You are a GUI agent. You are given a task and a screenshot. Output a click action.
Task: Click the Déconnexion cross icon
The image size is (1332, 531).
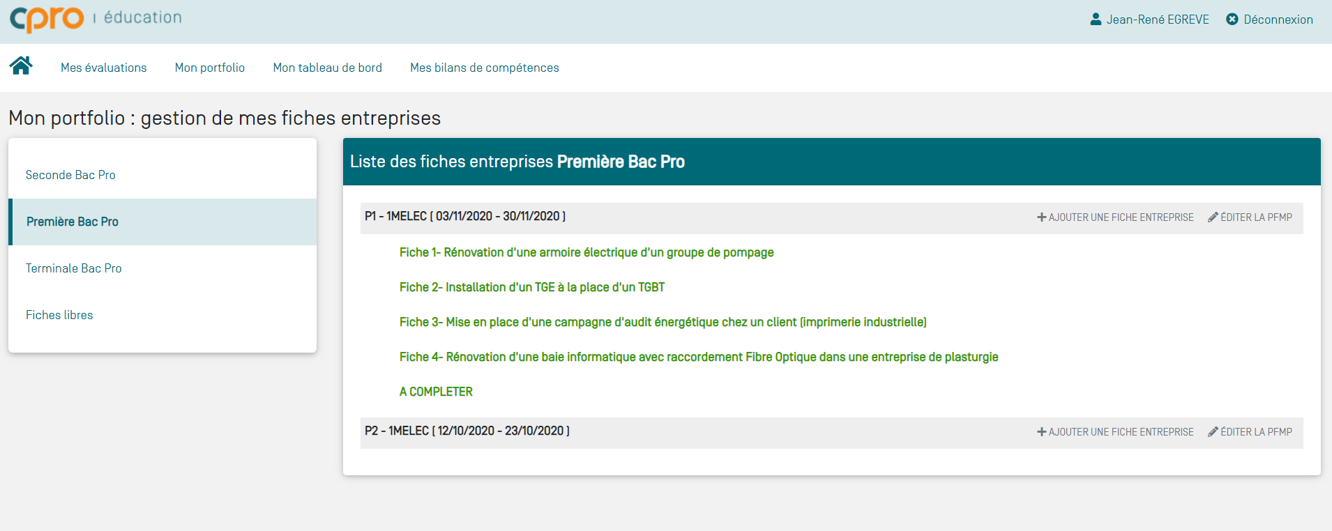pos(1232,20)
